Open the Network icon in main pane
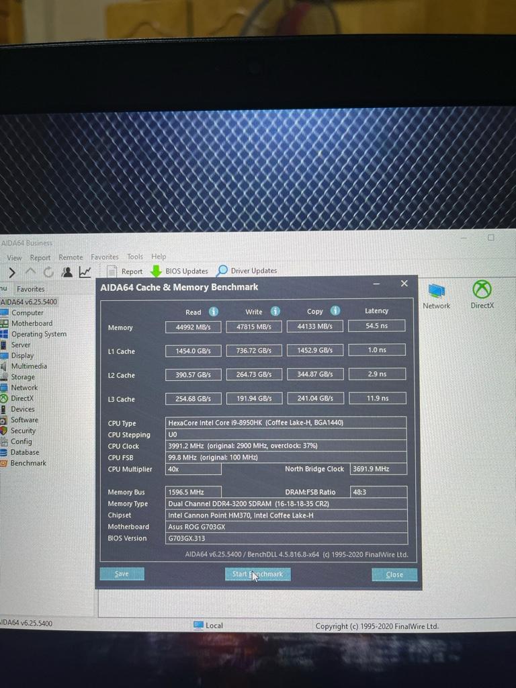 coord(436,296)
